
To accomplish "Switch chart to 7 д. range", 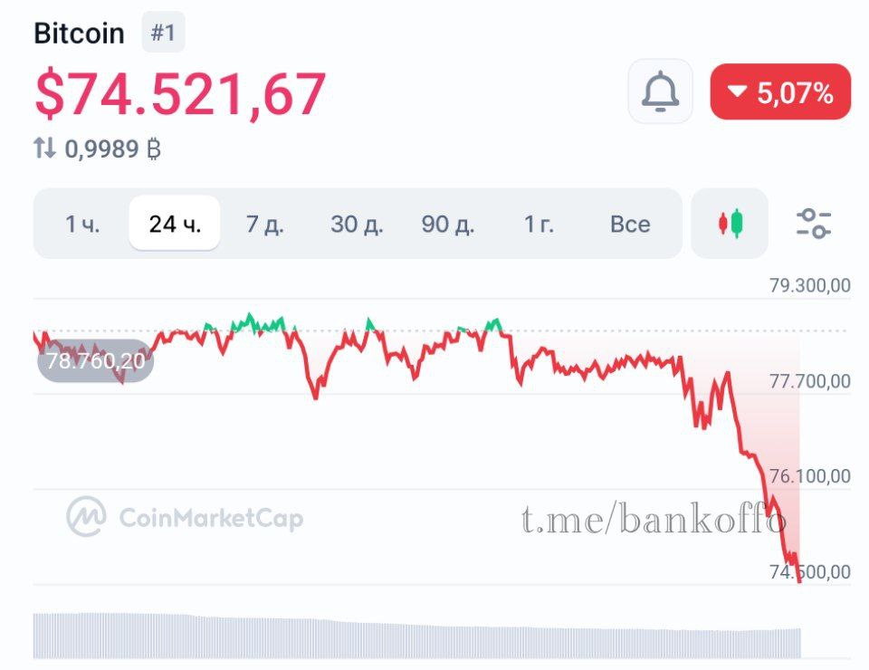I will 265,224.
